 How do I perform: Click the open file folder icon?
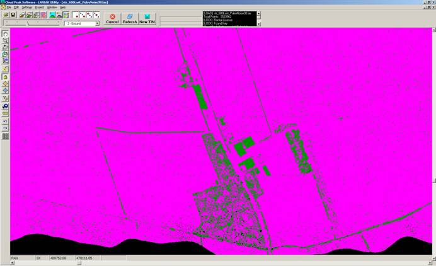click(x=6, y=14)
